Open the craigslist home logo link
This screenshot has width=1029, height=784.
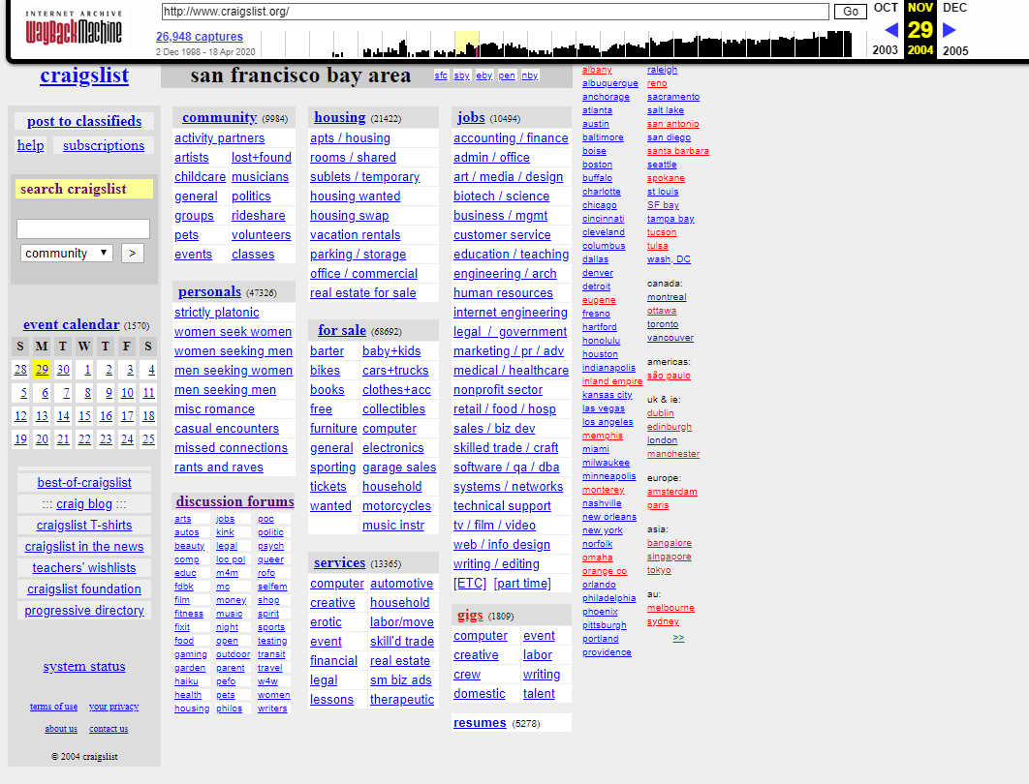click(84, 75)
